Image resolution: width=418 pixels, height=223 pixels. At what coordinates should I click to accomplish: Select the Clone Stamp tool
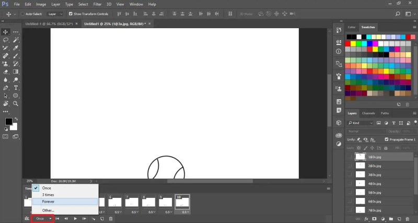[x=5, y=64]
